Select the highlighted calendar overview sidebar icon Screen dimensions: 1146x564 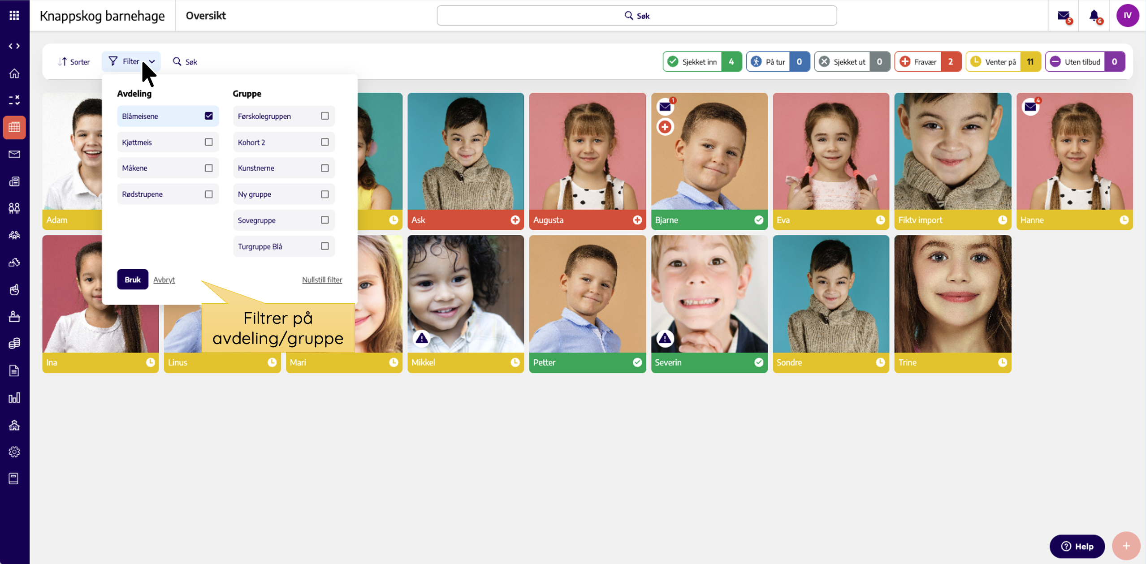[14, 127]
